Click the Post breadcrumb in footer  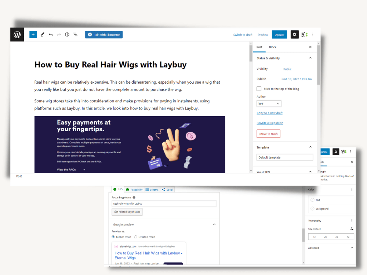pyautogui.click(x=19, y=176)
